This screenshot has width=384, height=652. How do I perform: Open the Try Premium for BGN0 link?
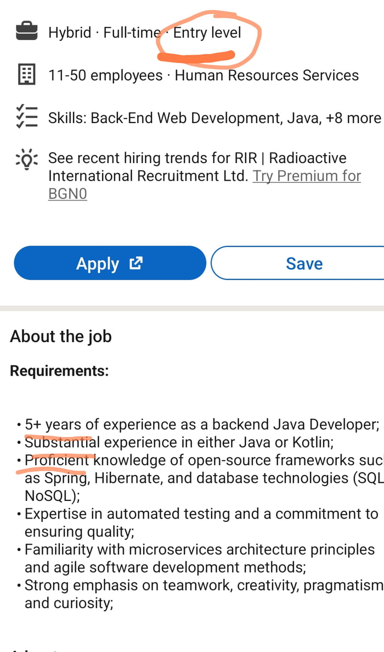click(307, 176)
